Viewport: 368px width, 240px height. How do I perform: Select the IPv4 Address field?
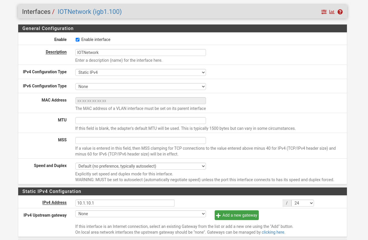pos(125,203)
